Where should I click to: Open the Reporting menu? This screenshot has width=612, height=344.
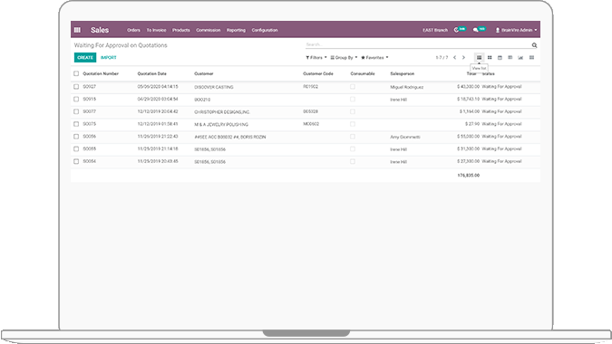point(236,30)
